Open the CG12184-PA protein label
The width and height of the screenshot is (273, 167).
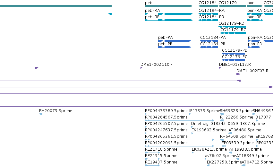tap(213, 38)
